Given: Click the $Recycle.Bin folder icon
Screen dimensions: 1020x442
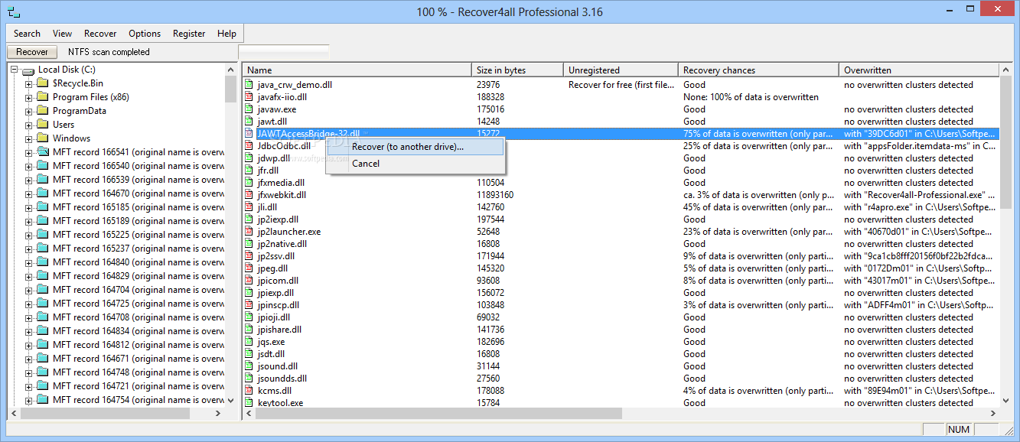Looking at the screenshot, I should pyautogui.click(x=42, y=83).
